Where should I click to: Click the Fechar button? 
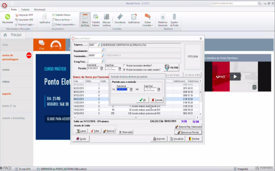pos(194,139)
